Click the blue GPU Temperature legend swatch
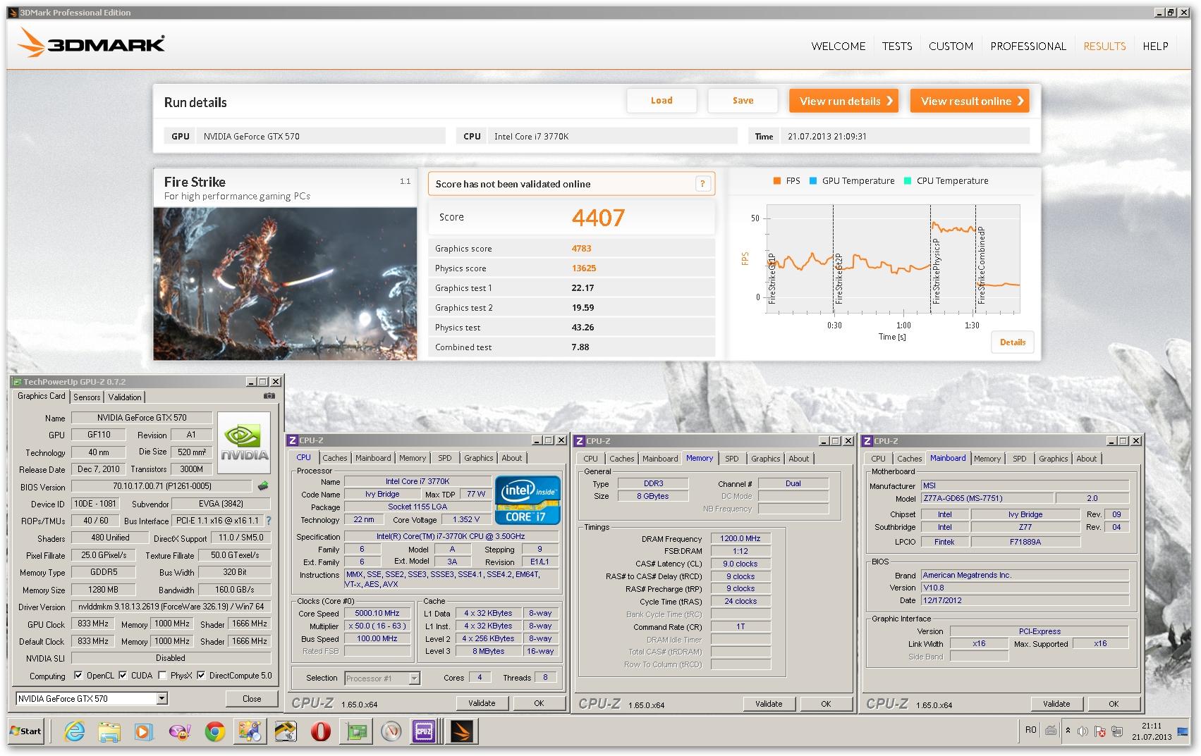 coord(813,181)
